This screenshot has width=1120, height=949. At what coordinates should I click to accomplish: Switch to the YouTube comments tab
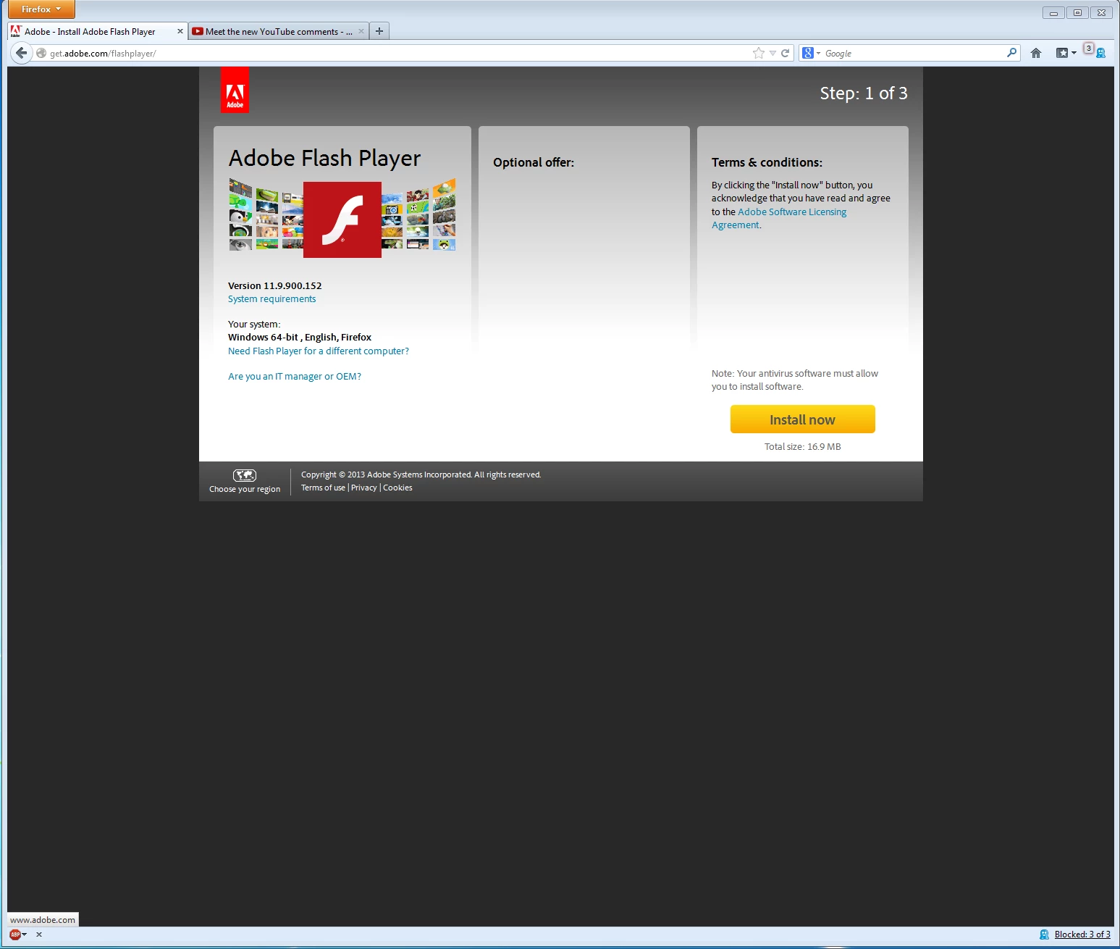(279, 31)
